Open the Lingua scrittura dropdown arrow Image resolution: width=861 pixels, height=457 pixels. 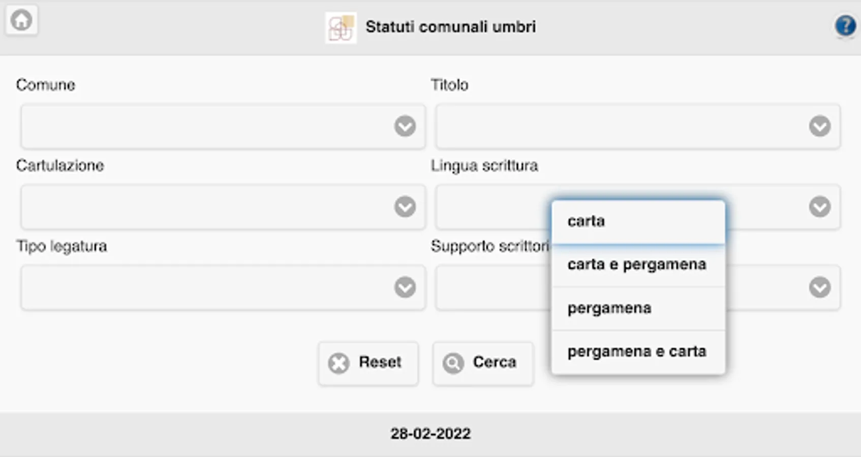click(x=819, y=207)
